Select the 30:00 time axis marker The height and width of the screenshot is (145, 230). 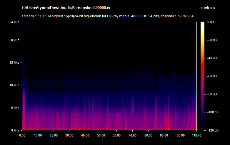click(x=69, y=135)
